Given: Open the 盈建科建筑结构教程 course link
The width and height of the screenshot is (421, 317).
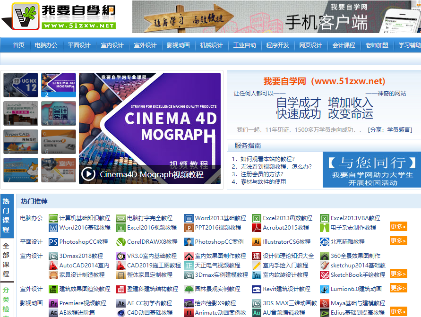Looking at the screenshot, I should 153,289.
